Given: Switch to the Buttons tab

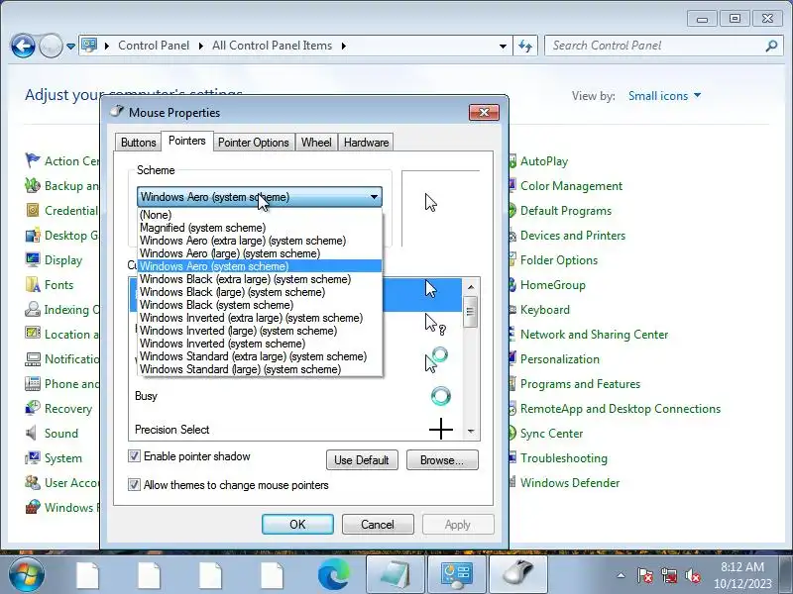Looking at the screenshot, I should point(138,143).
